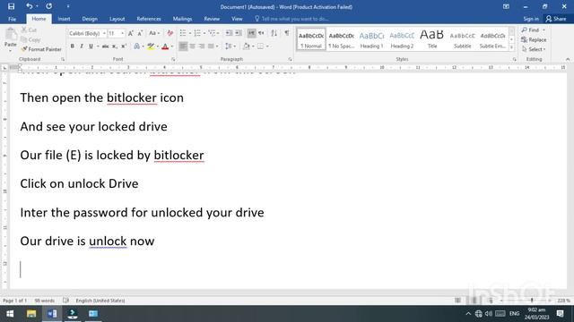This screenshot has height=322, width=574.
Task: Open File Explorer from the taskbar
Action: (31, 314)
